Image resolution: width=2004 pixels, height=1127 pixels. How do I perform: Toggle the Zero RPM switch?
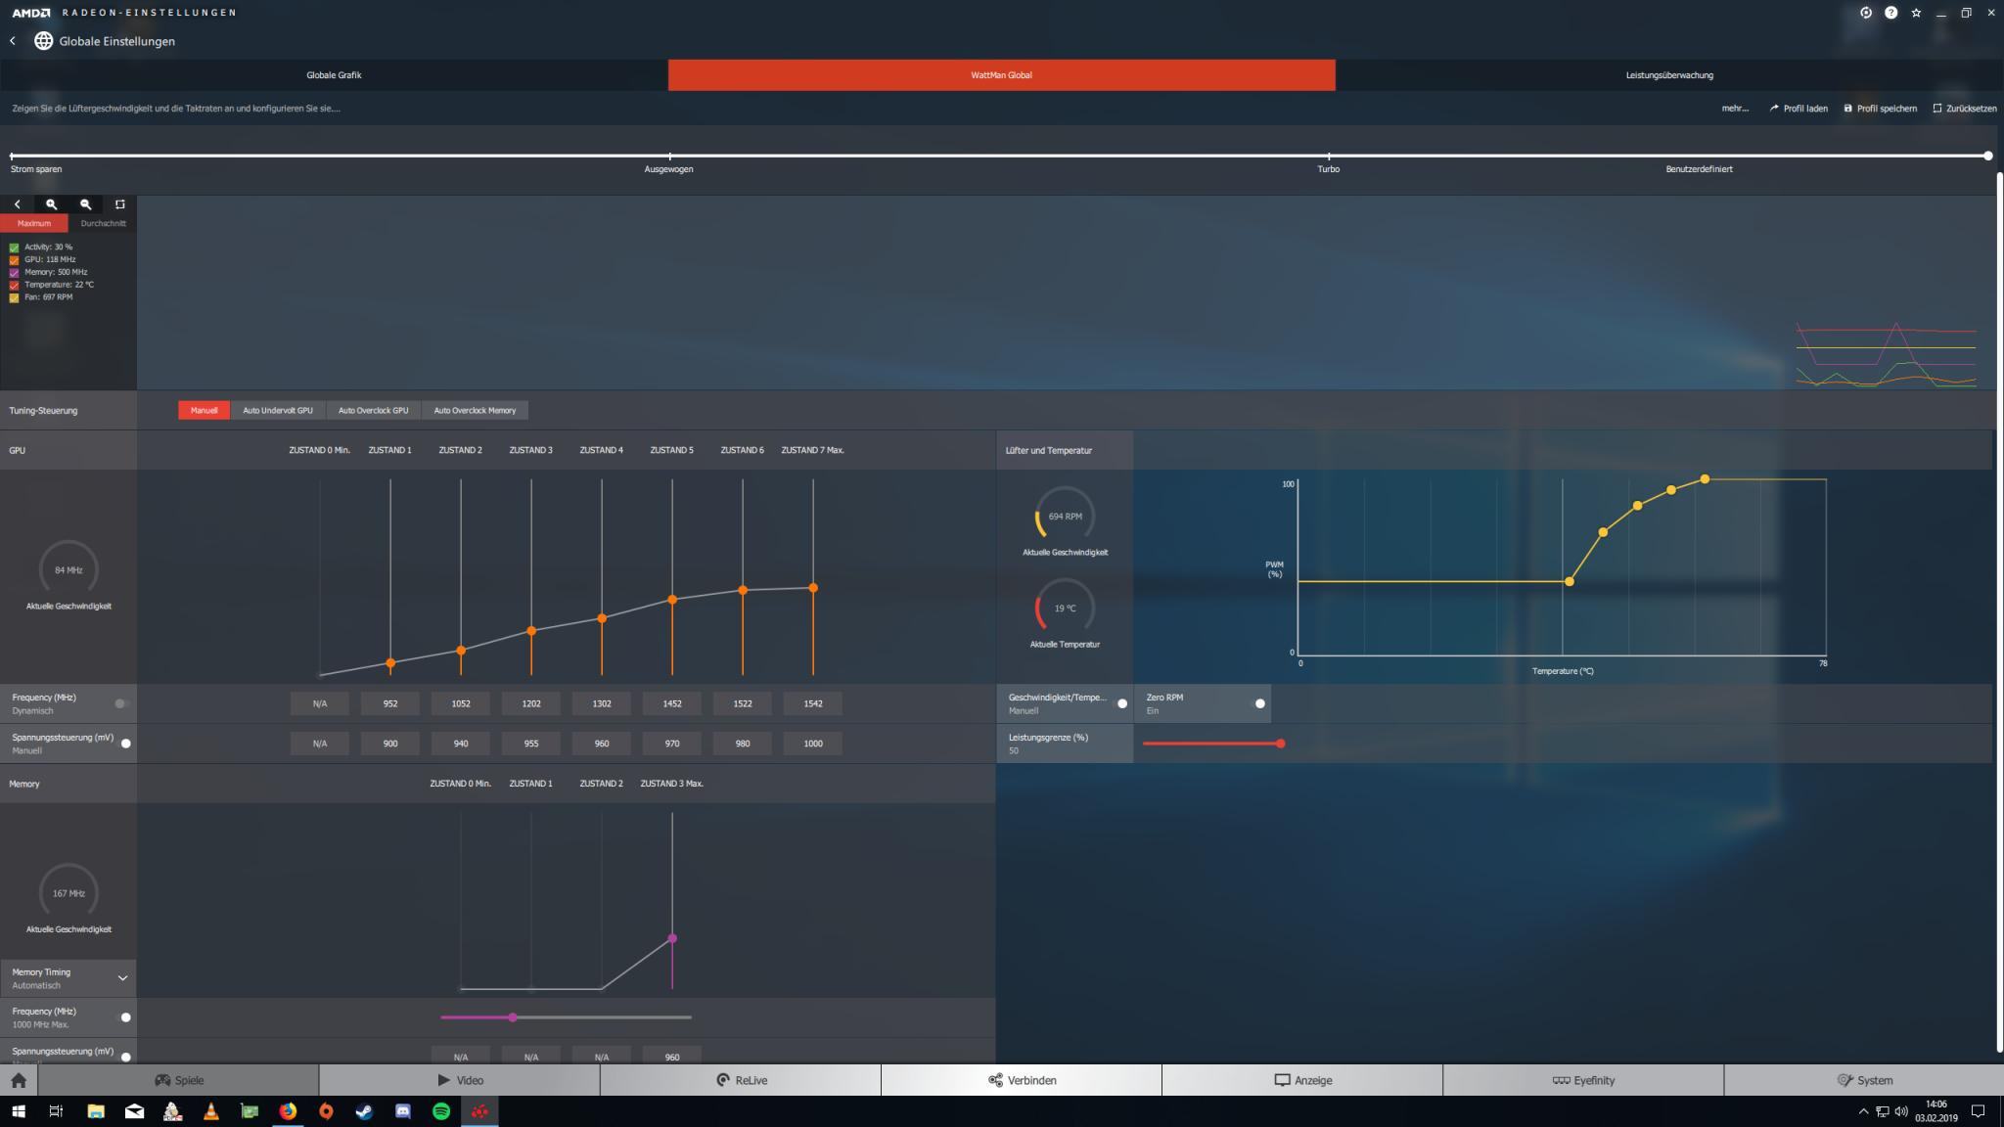tap(1259, 703)
